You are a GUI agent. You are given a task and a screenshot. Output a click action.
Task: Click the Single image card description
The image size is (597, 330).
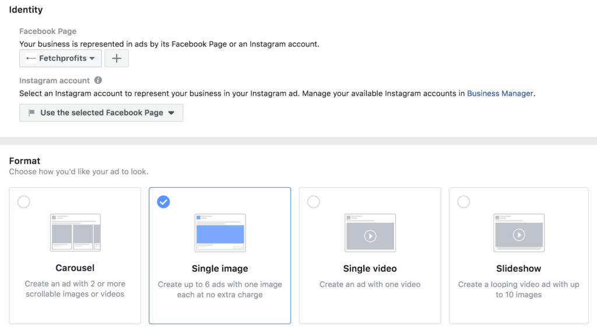point(220,289)
